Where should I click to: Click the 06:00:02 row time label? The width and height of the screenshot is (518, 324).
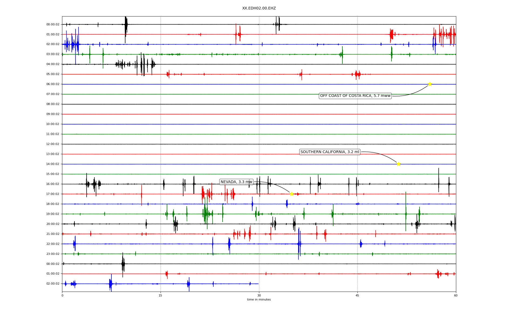click(53, 84)
